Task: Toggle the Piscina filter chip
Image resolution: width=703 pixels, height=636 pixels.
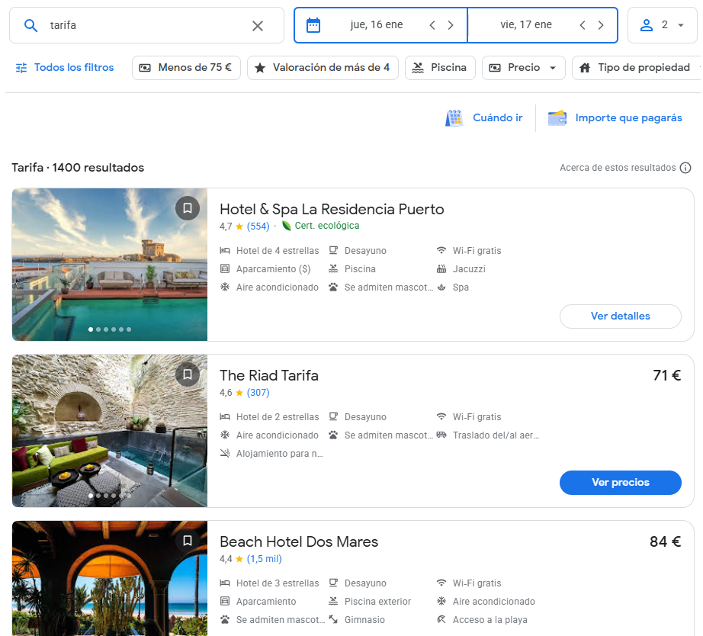Action: tap(440, 68)
